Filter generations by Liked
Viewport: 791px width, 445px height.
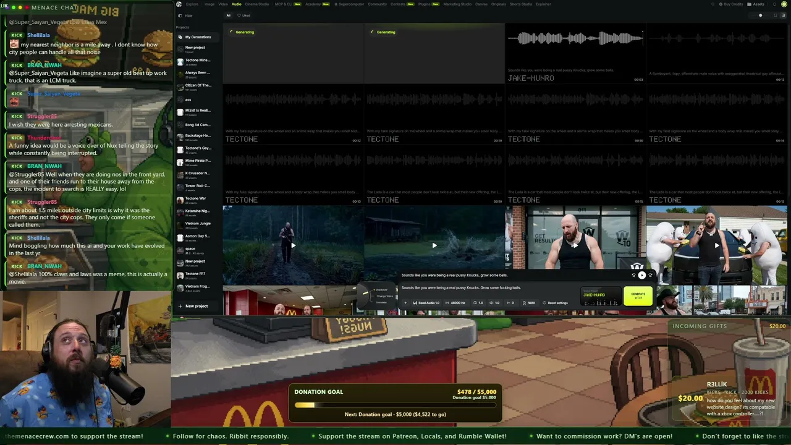tap(245, 15)
